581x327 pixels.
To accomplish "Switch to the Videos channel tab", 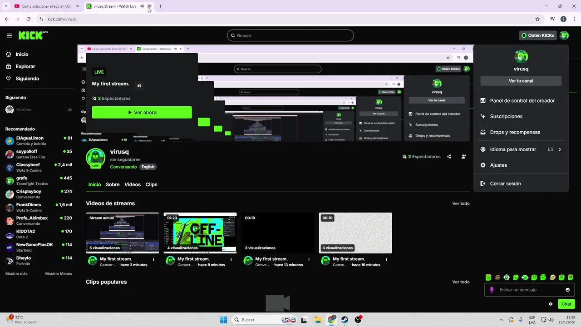I will 133,184.
